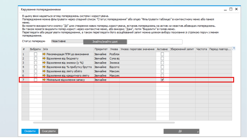The width and height of the screenshot is (247, 139).
Task: Select the text Відхилення від бюджету
Action: click(x=63, y=58)
